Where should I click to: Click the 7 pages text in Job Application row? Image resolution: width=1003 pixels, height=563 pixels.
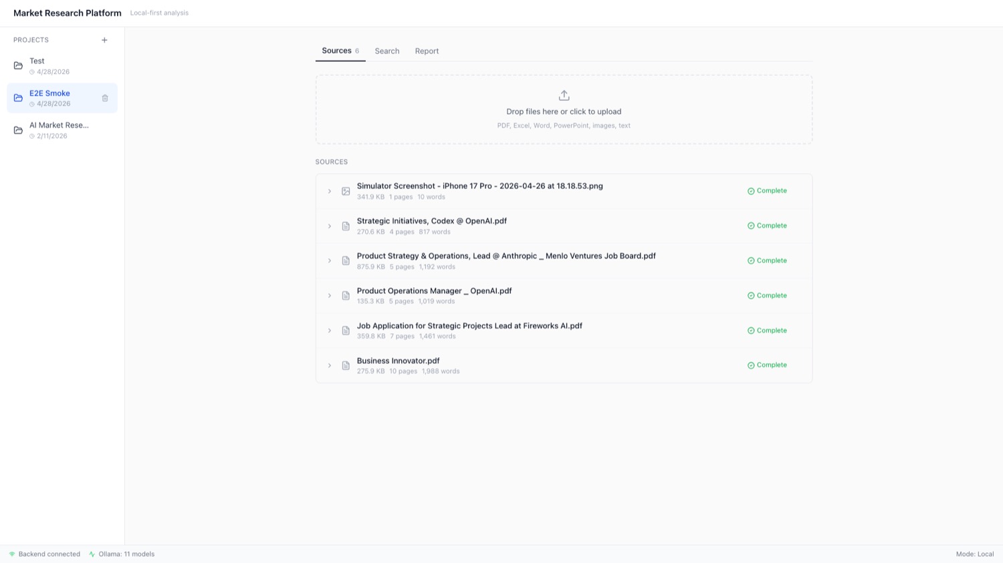[402, 337]
